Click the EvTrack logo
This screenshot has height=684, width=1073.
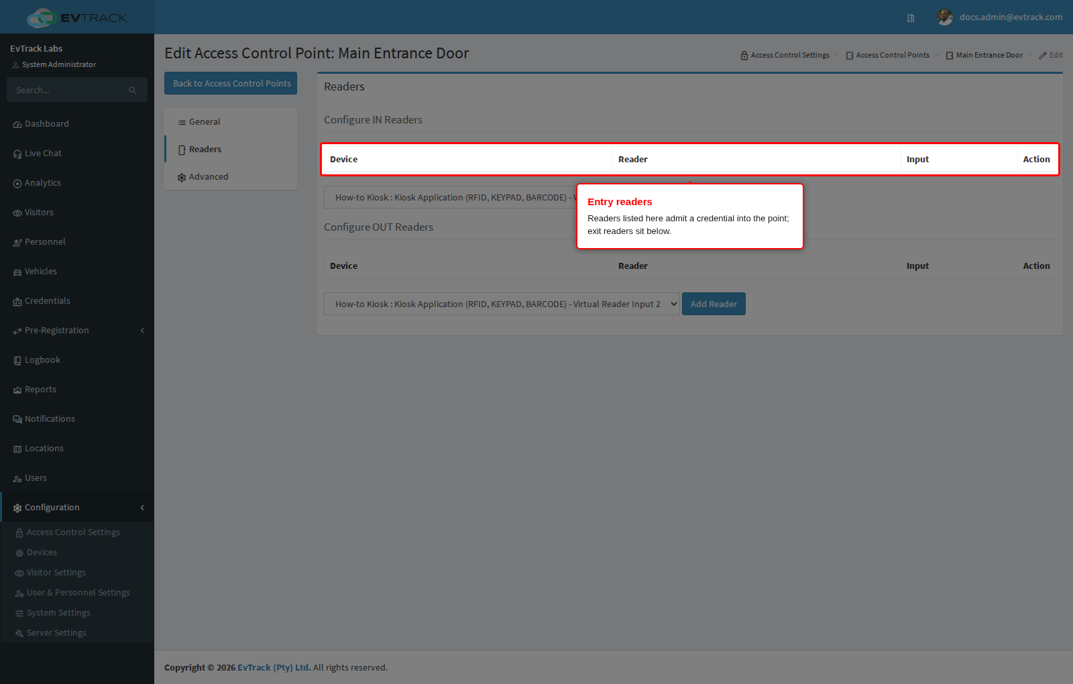coord(77,17)
